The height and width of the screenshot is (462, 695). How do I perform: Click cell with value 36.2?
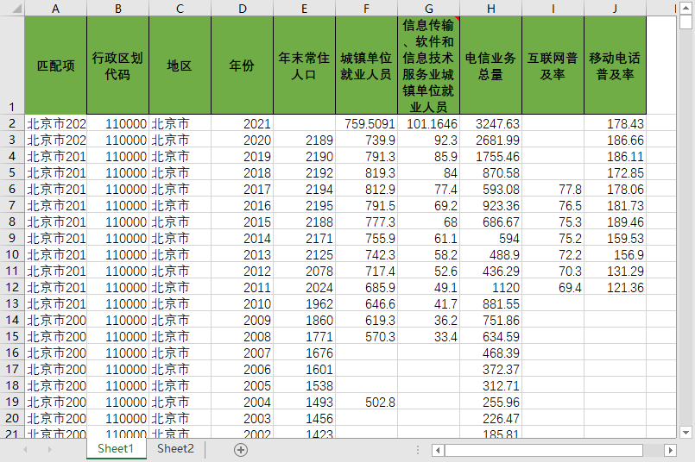point(428,320)
